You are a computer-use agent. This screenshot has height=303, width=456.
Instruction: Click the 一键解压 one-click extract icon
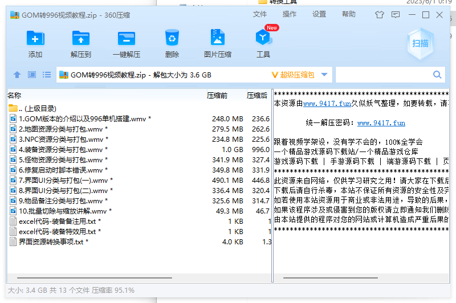tap(127, 38)
